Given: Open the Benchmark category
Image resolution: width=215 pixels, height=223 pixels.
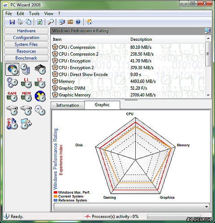Looking at the screenshot, I should 26,58.
